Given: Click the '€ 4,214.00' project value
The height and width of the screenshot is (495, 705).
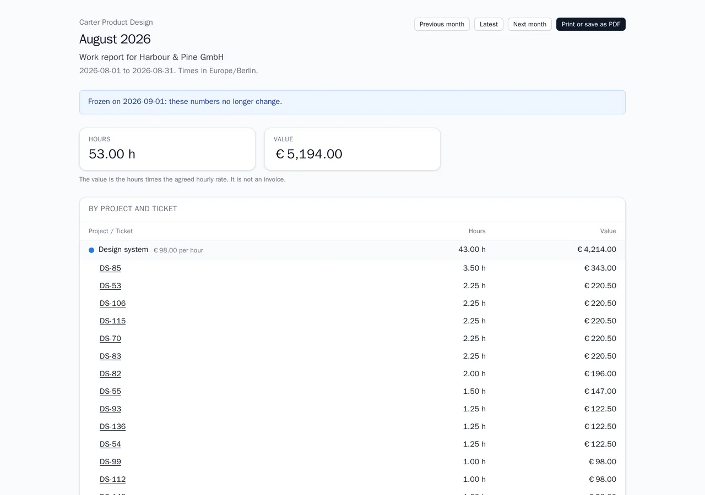Looking at the screenshot, I should click(596, 250).
